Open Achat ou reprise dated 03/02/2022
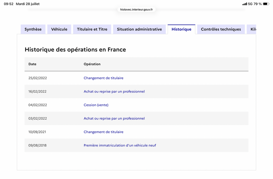Screen dimensions: 273x179 click(114, 118)
